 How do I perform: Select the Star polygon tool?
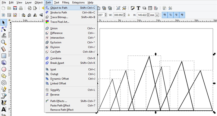point(4,76)
